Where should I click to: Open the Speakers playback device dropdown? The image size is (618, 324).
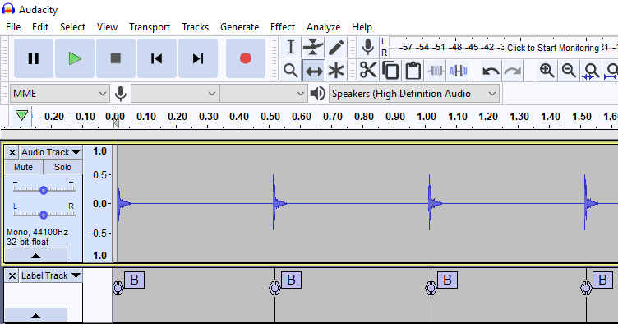tap(414, 94)
